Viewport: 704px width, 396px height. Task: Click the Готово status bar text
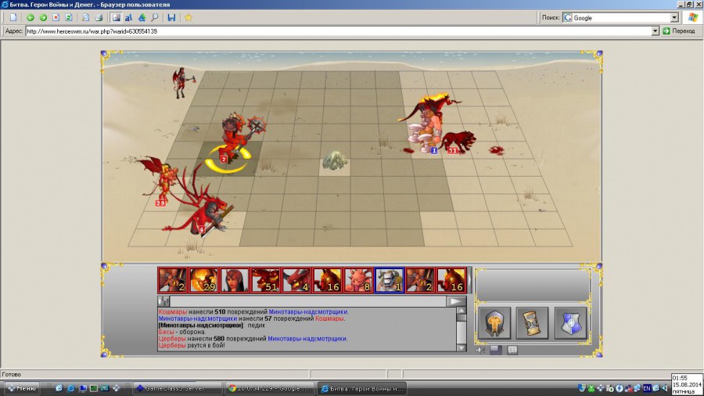[11, 374]
